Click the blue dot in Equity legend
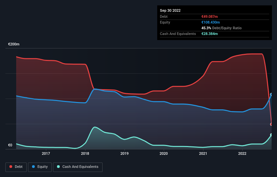The height and width of the screenshot is (177, 277). (33, 167)
